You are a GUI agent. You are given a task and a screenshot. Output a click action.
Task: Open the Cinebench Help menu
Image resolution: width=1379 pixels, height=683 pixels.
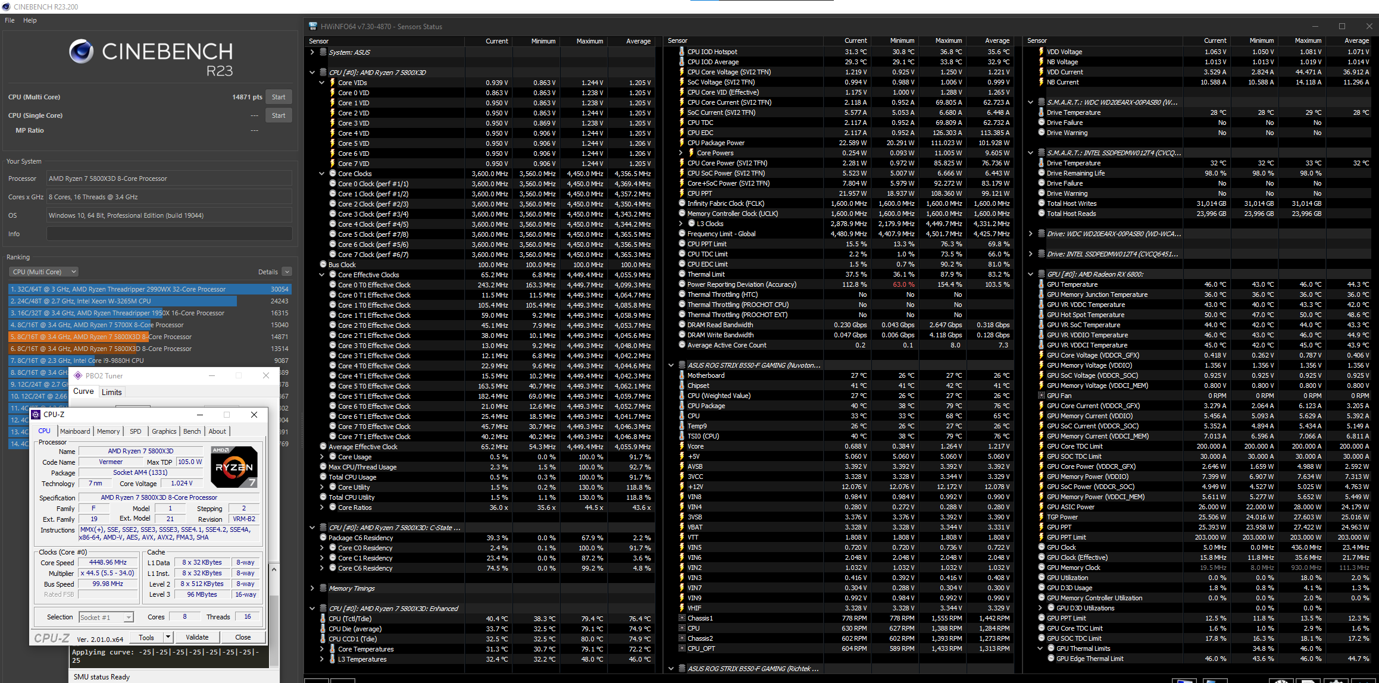[x=30, y=20]
